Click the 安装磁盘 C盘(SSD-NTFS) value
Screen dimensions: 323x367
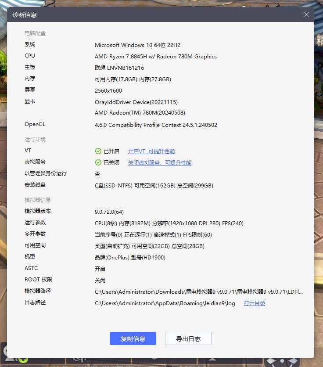pyautogui.click(x=154, y=186)
